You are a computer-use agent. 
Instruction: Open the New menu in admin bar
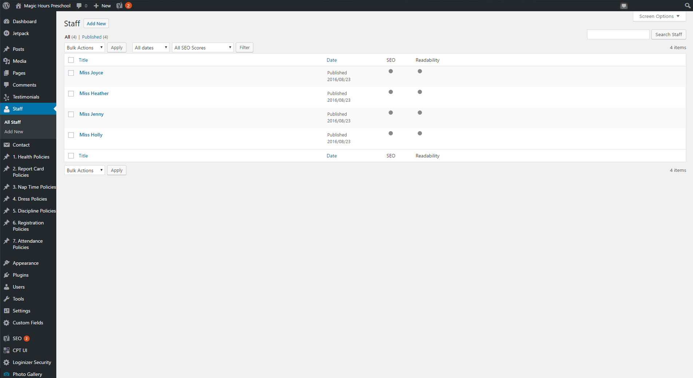(x=102, y=5)
